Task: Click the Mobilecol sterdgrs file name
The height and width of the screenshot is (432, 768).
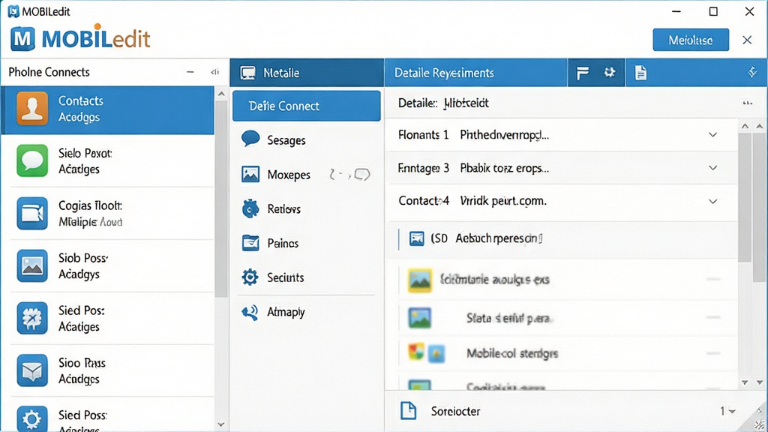Action: click(x=511, y=353)
